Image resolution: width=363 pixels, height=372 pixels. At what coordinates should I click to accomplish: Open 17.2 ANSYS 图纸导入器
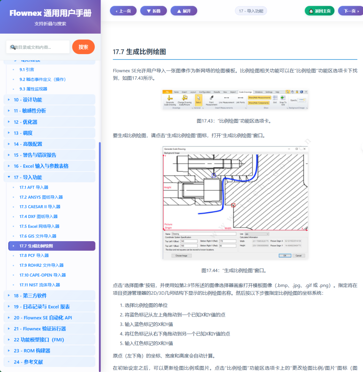point(41,197)
